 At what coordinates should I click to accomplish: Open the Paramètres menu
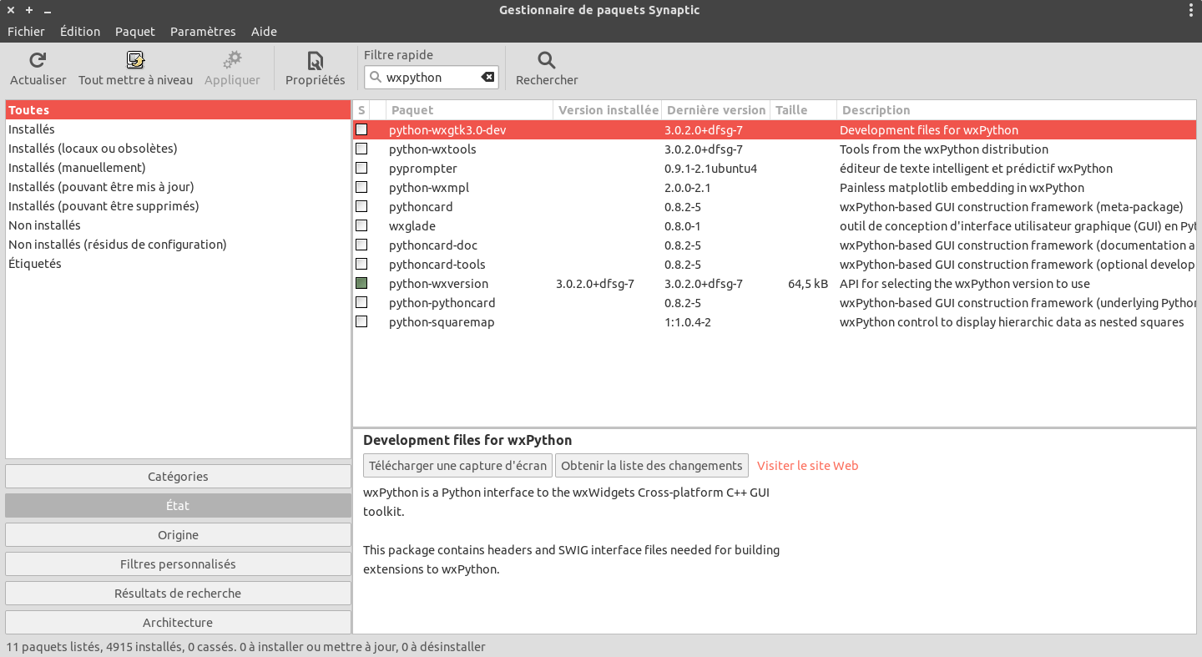(x=203, y=32)
